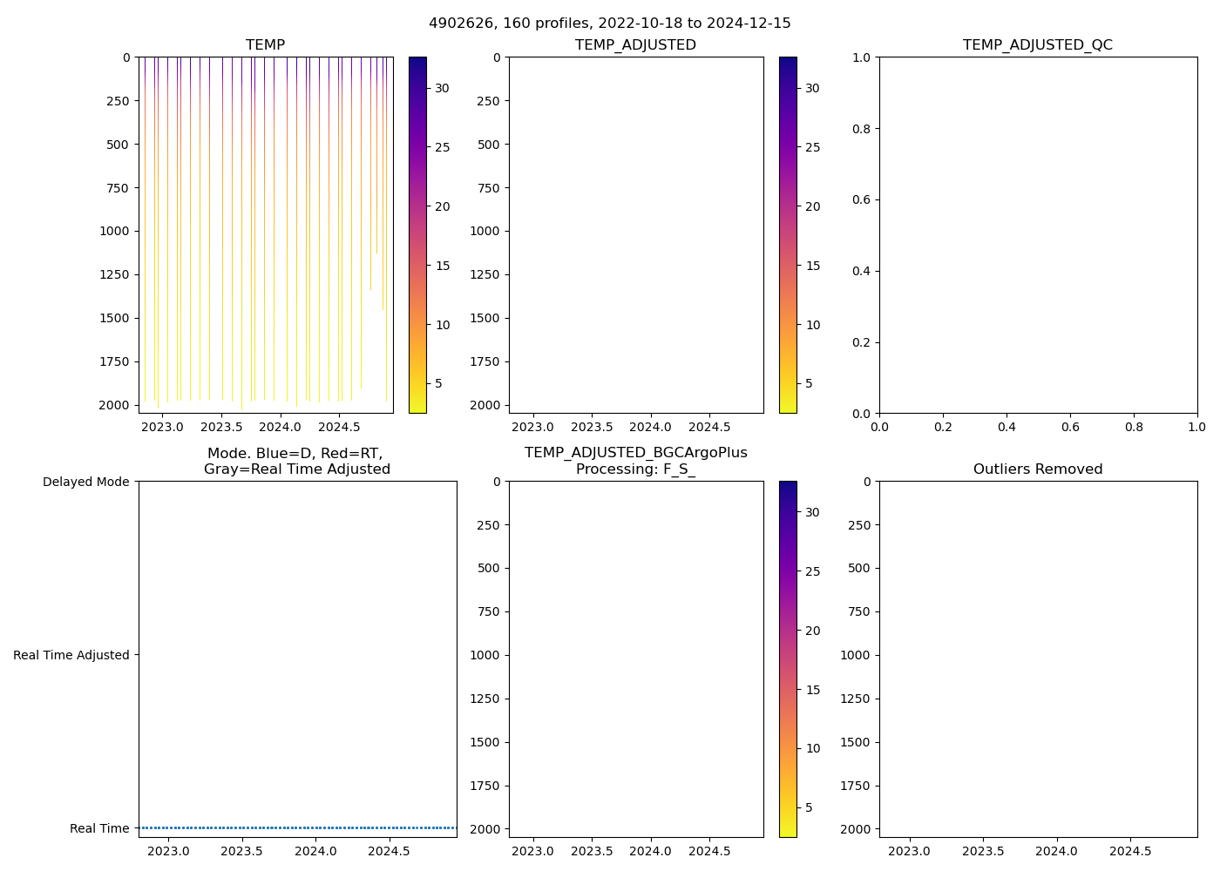
Task: Click the TEMP_ADJUSTED_QC plot title
Action: [x=1037, y=45]
